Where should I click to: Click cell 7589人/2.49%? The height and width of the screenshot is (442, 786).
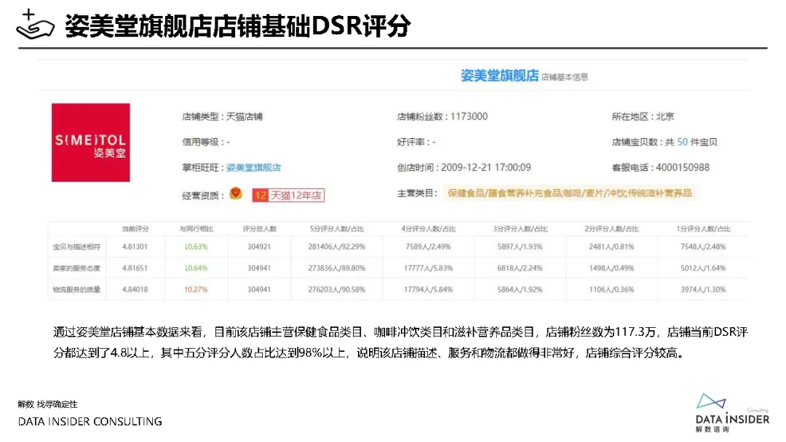[x=428, y=246]
